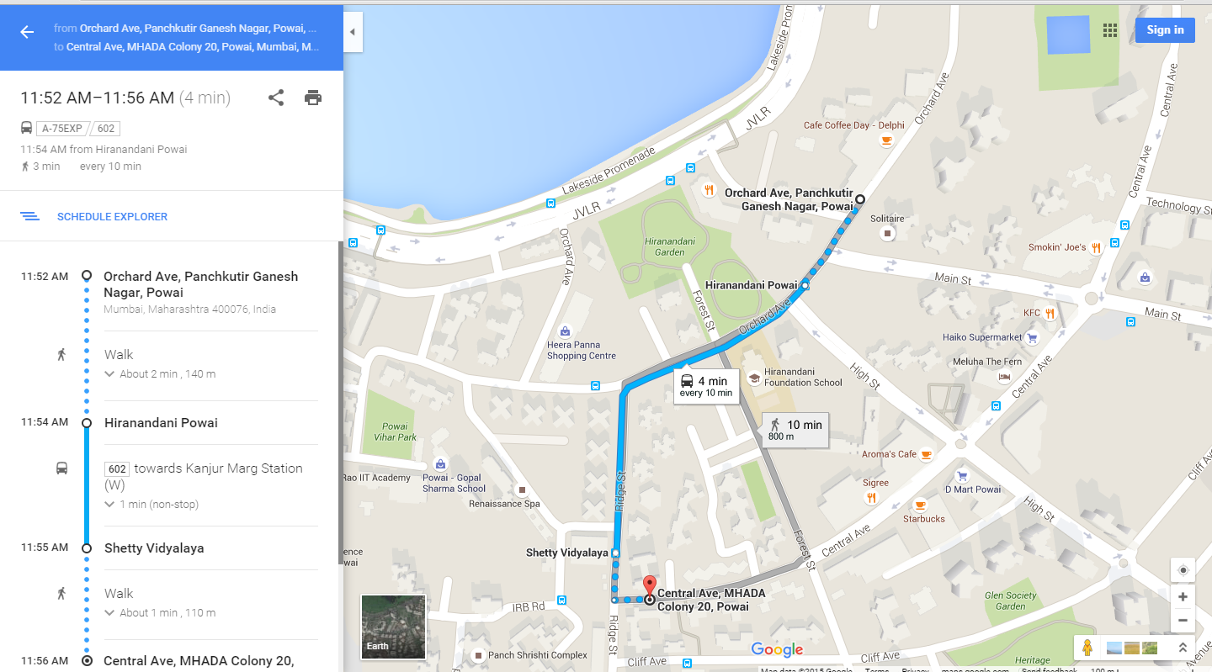
Task: Zoom out with the minus button
Action: pyautogui.click(x=1183, y=621)
